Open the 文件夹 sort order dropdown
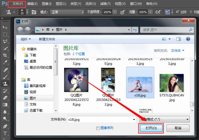Screen dimensions: 199x140 pyautogui.click(x=177, y=51)
